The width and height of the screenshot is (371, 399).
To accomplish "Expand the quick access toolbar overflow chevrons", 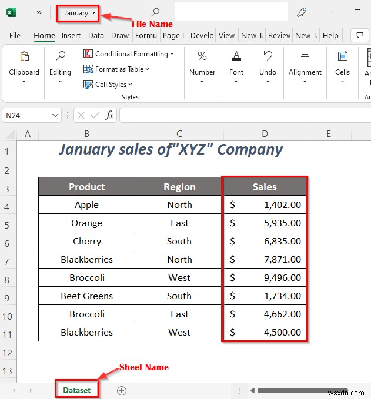I will [39, 12].
